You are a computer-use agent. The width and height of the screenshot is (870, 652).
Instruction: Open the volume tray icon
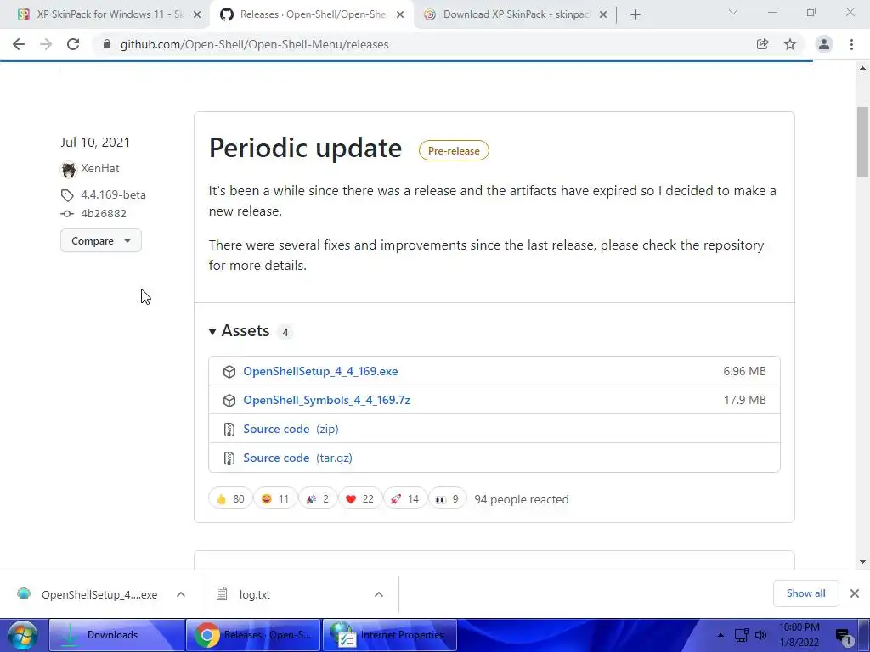pos(760,635)
